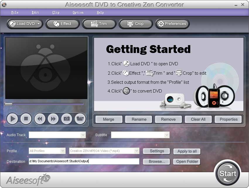Browse for a destination folder
Image resolution: width=249 pixels, height=188 pixels.
[157, 161]
